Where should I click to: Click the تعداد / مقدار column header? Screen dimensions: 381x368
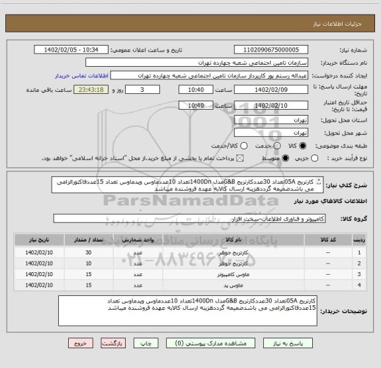(x=89, y=240)
